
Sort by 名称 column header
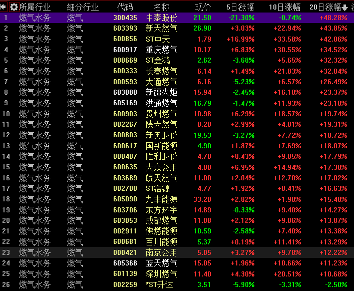point(161,7)
